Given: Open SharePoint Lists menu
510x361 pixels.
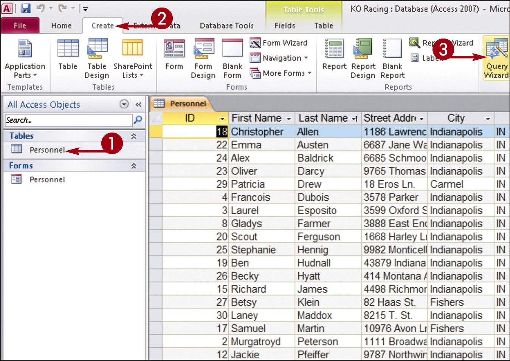Looking at the screenshot, I should tap(133, 59).
